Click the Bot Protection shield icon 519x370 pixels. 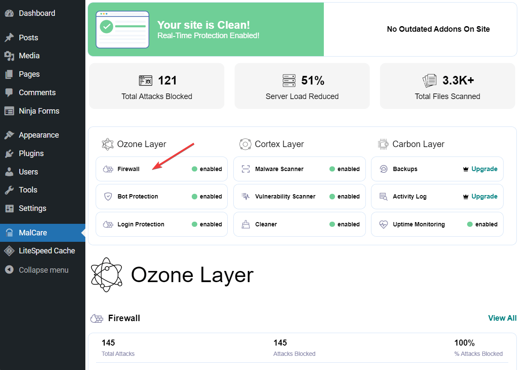click(108, 196)
